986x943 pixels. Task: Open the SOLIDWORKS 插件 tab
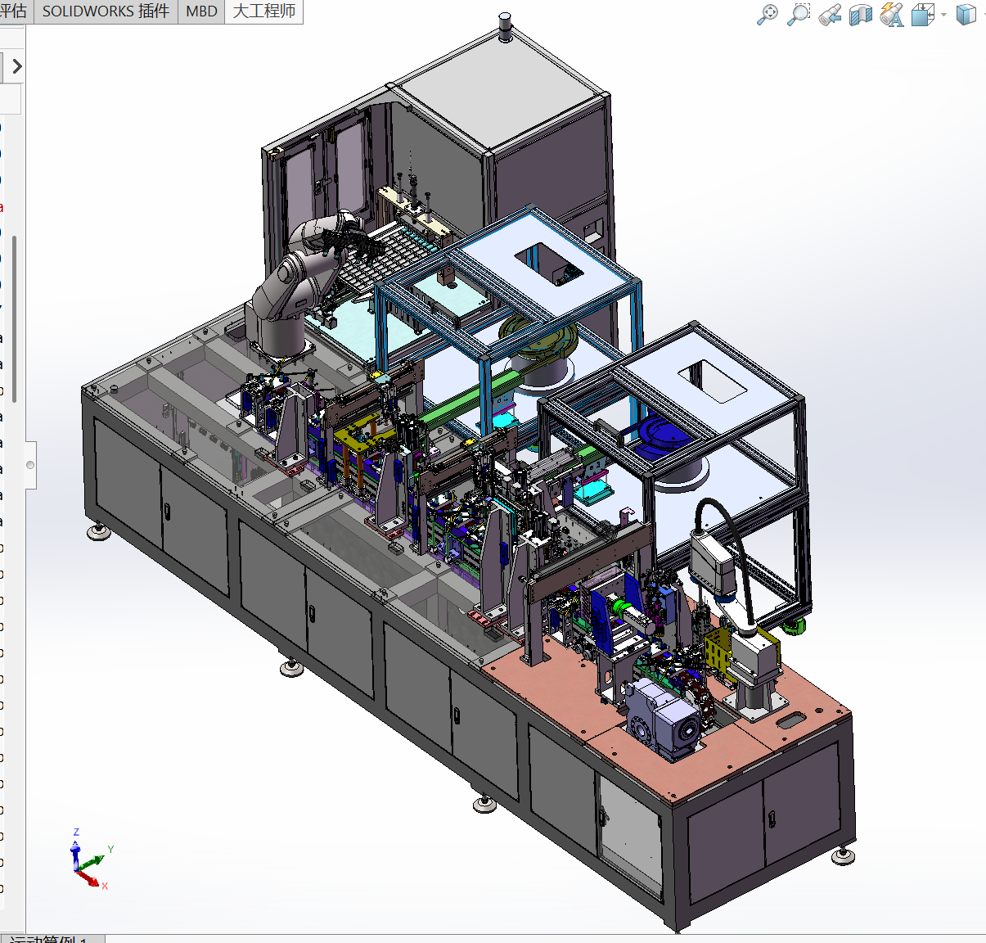tap(106, 11)
